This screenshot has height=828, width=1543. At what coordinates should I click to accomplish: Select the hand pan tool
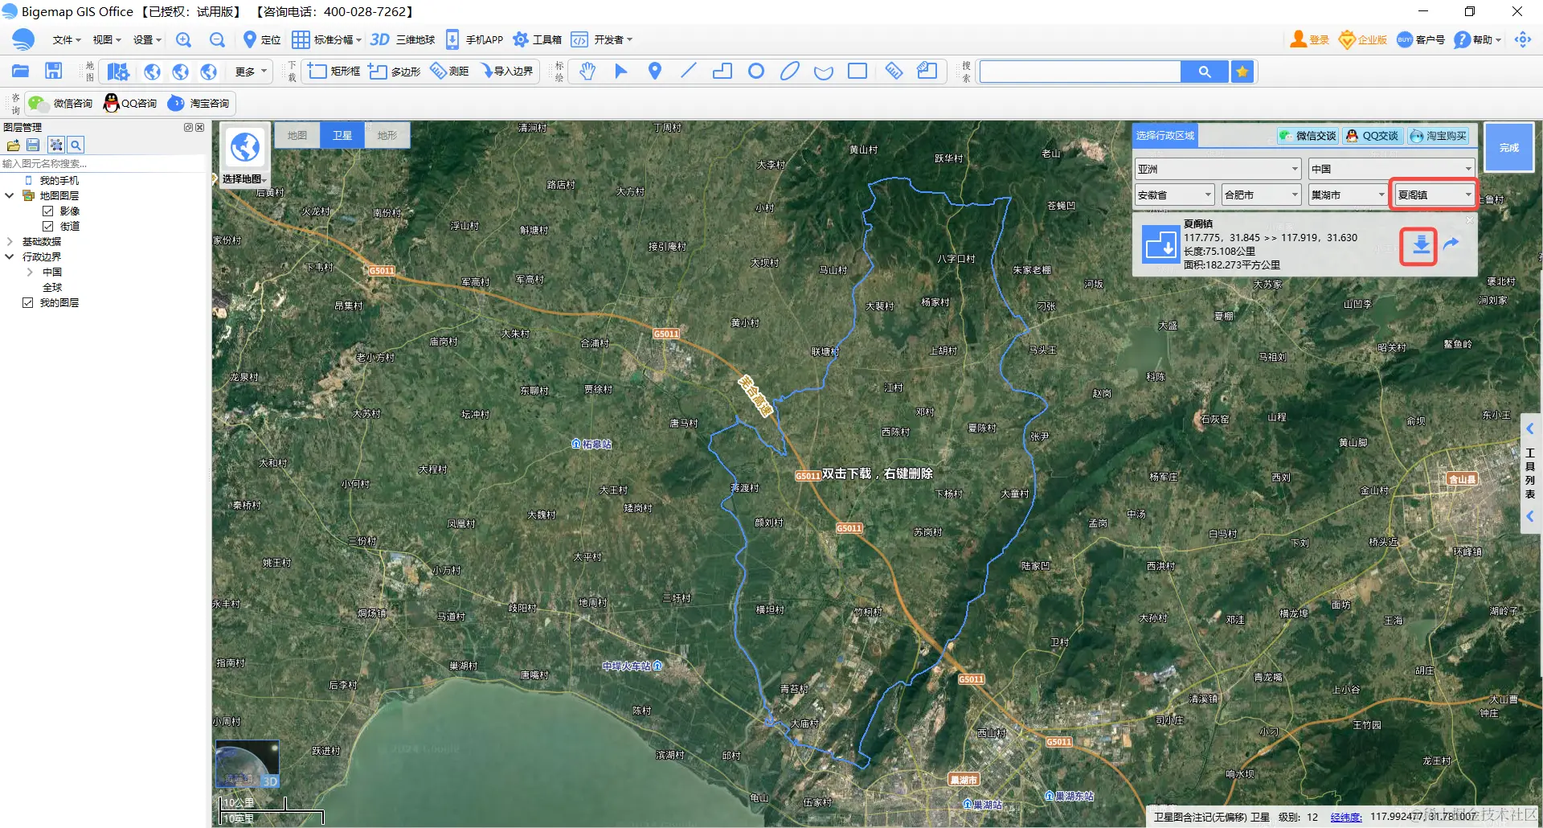(587, 72)
